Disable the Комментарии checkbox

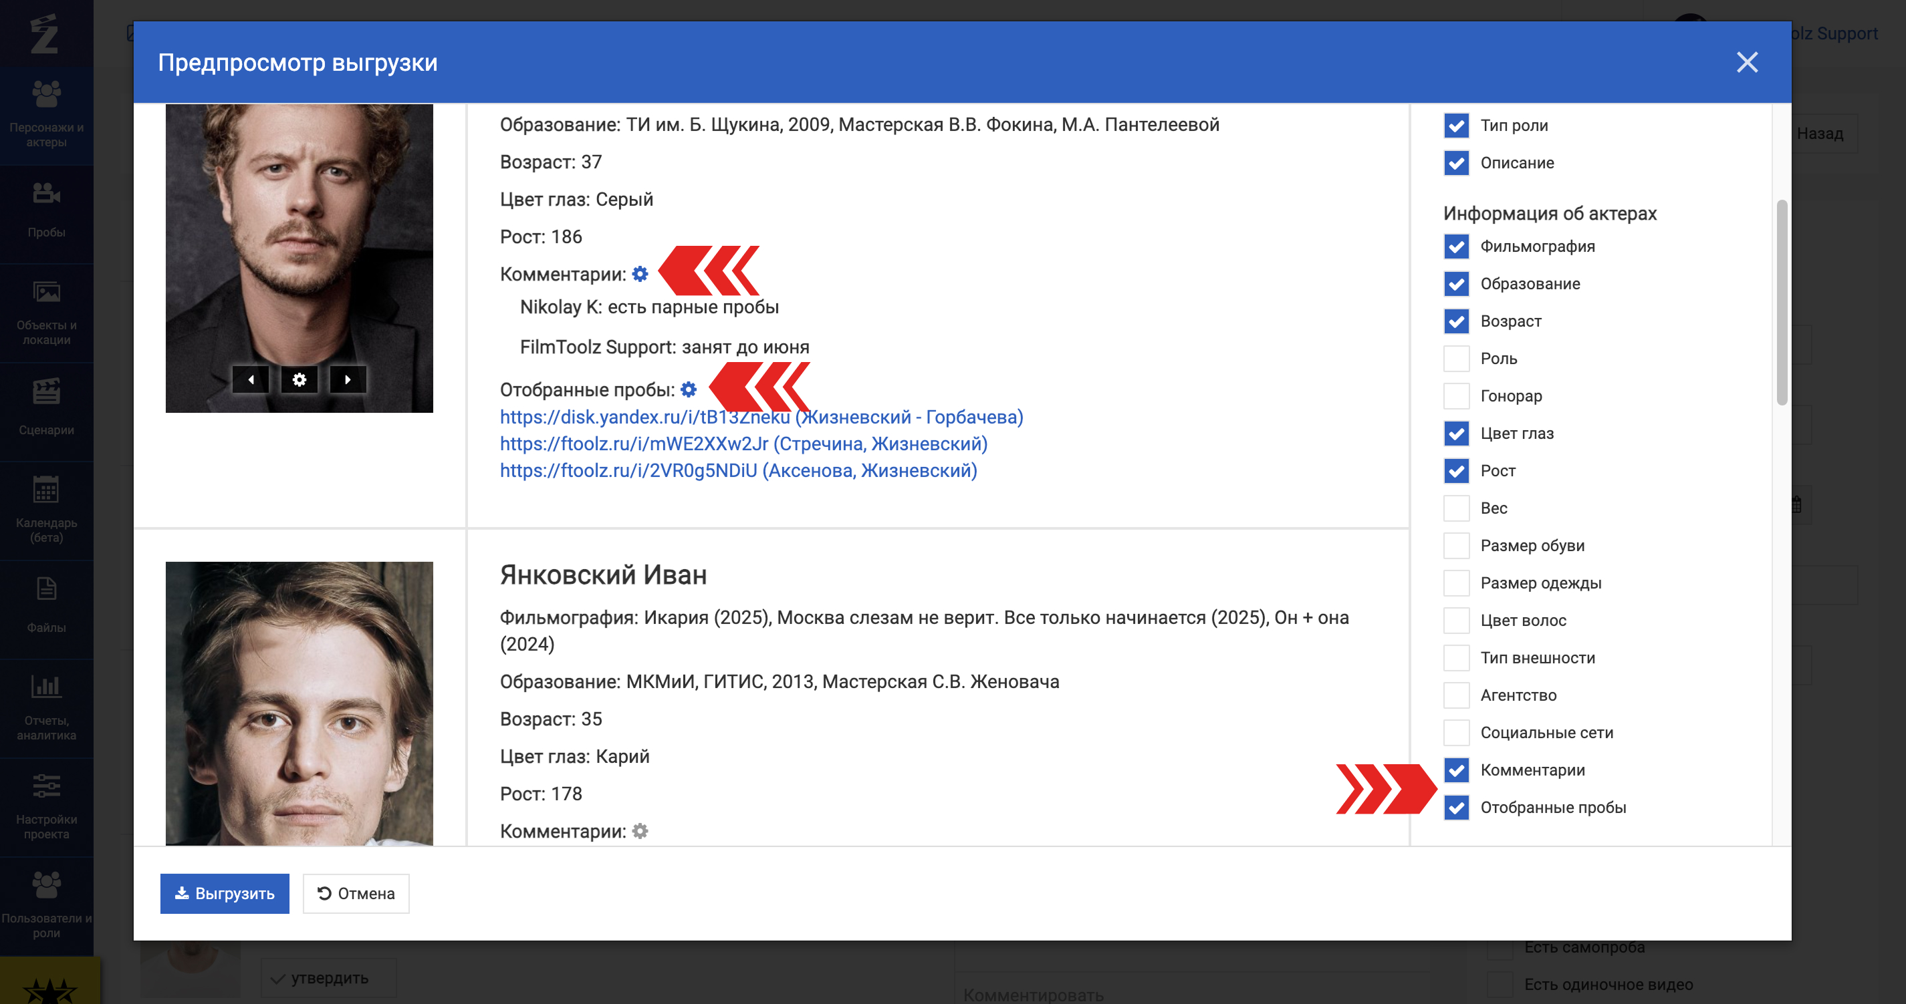tap(1456, 770)
